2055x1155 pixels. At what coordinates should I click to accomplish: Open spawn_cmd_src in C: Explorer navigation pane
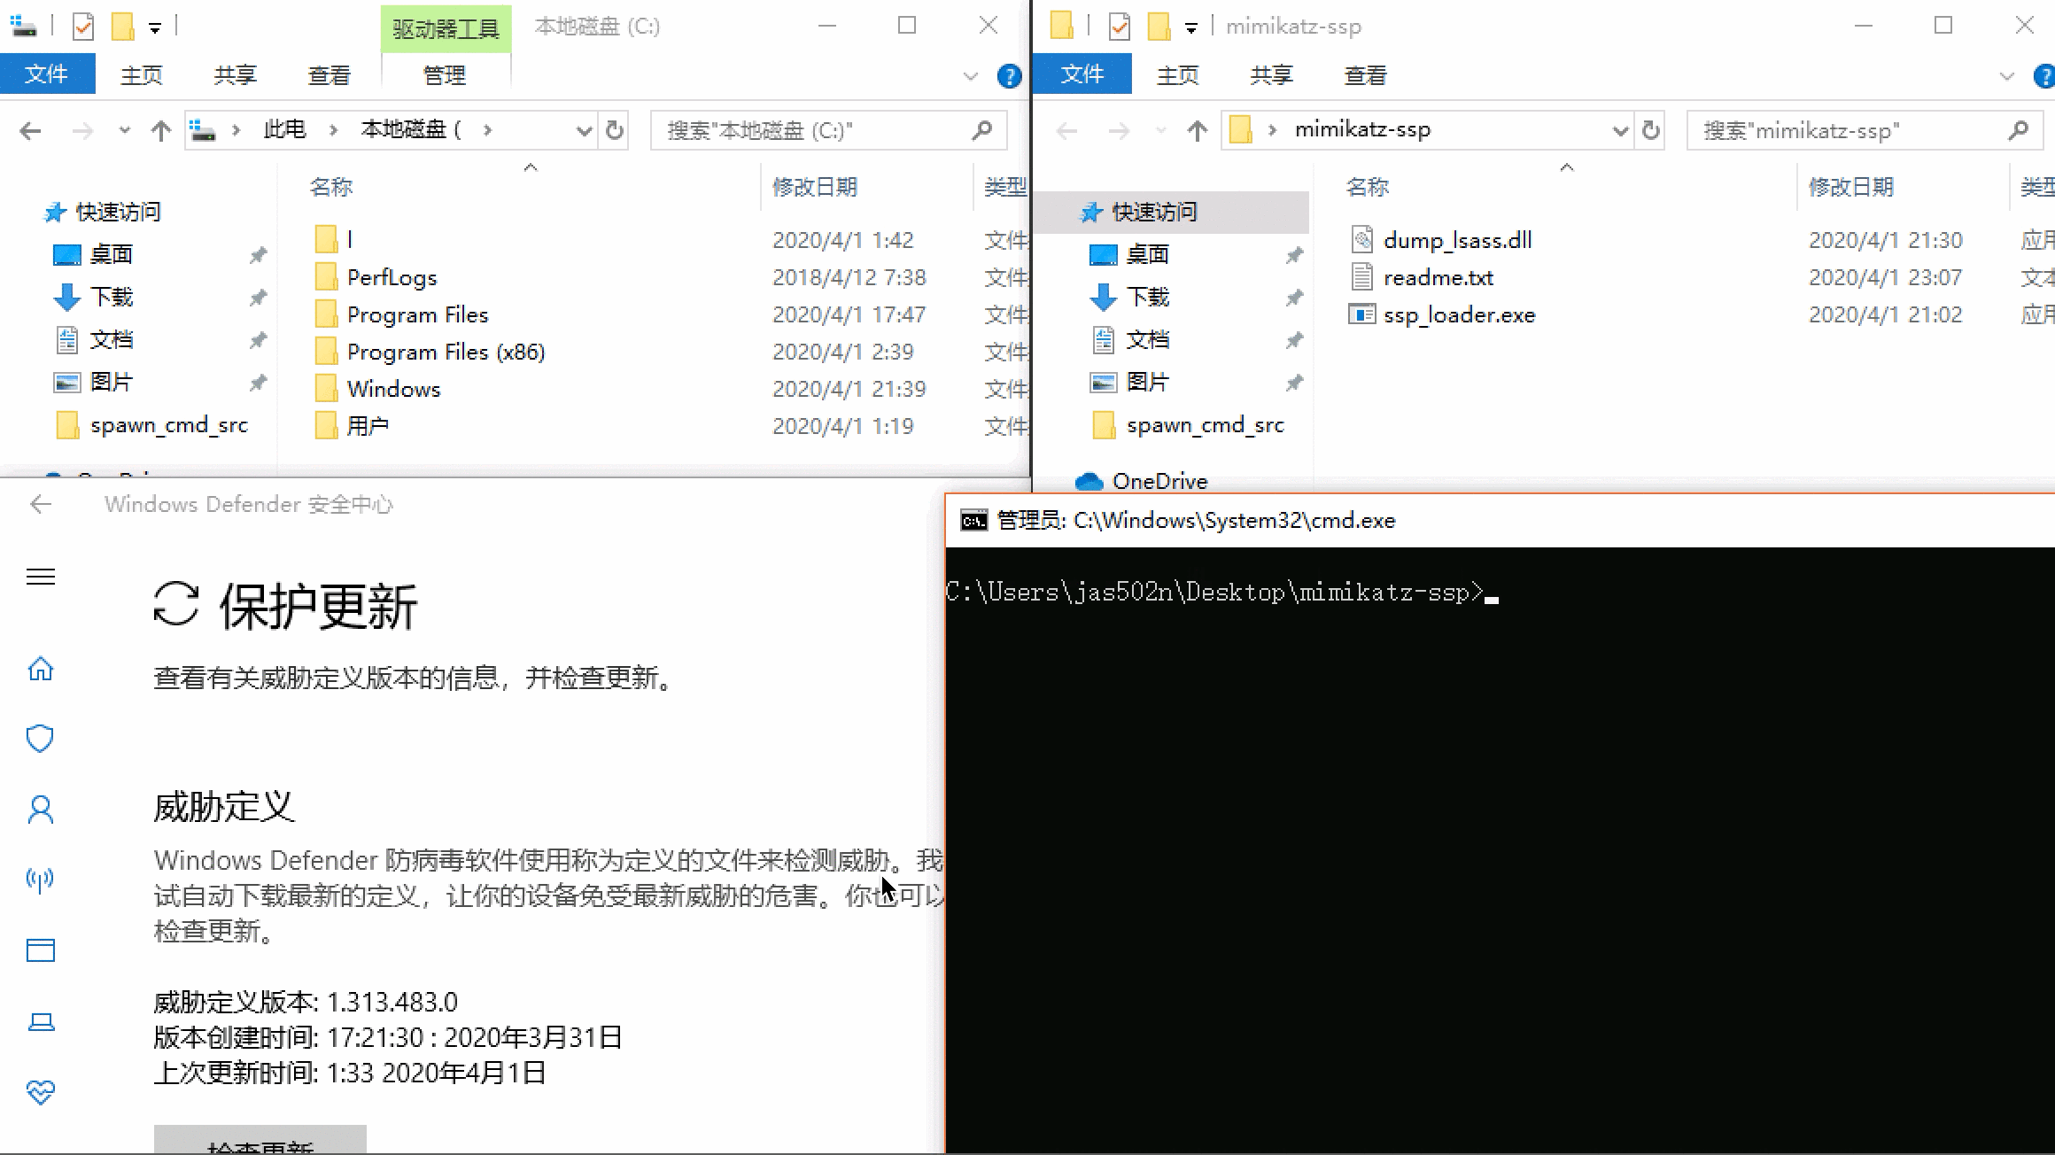[x=169, y=425]
